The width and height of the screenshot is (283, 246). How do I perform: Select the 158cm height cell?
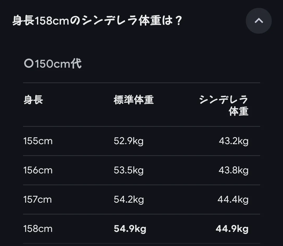pos(38,229)
